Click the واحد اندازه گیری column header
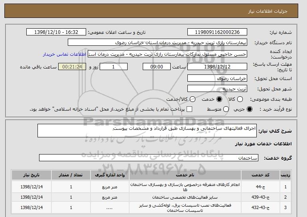Image resolution: width=307 pixels, height=217 pixels. pos(110,175)
